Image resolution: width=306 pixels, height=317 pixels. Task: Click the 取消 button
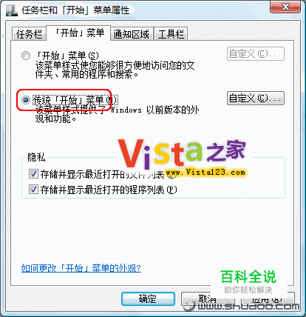208,299
